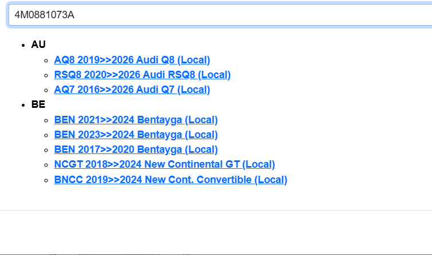Open the AQ8 2019>>2026 Audi Q8 link
The image size is (432, 255).
click(x=132, y=60)
